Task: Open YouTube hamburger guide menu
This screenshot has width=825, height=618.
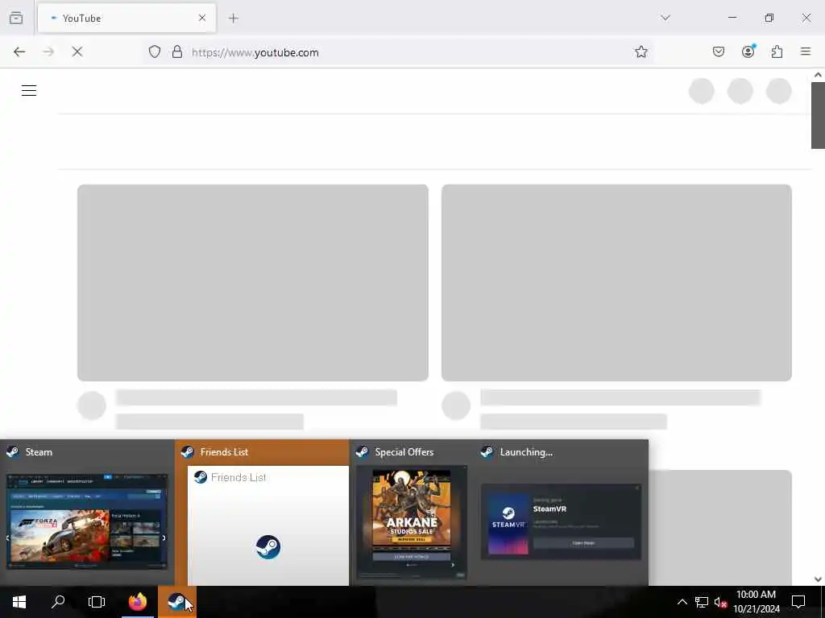Action: [x=29, y=91]
